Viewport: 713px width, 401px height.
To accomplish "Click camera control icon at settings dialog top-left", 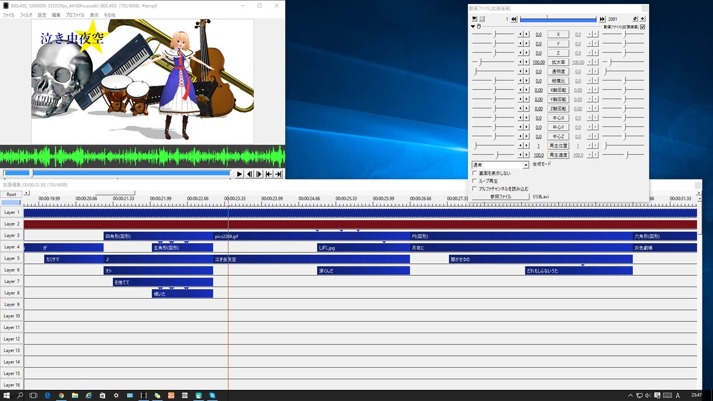I will [x=475, y=19].
